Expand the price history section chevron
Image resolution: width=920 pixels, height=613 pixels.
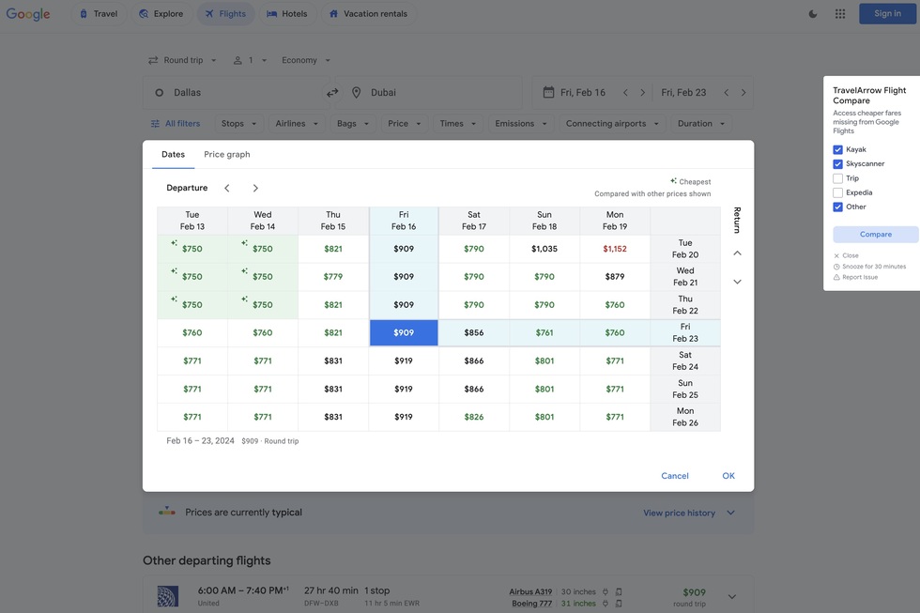coord(731,513)
